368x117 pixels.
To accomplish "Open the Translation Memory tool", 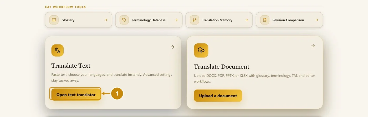I will point(219,20).
